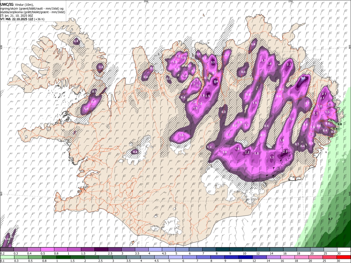Click the violet rain swatch between 12 and 14

[x=259, y=257]
